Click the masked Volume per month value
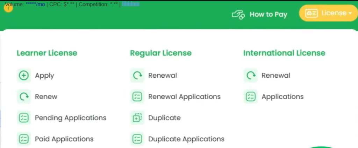 pyautogui.click(x=35, y=4)
